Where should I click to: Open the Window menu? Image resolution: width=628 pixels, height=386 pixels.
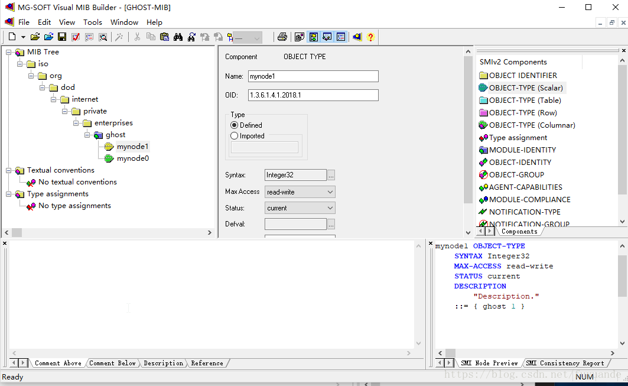[x=124, y=22]
